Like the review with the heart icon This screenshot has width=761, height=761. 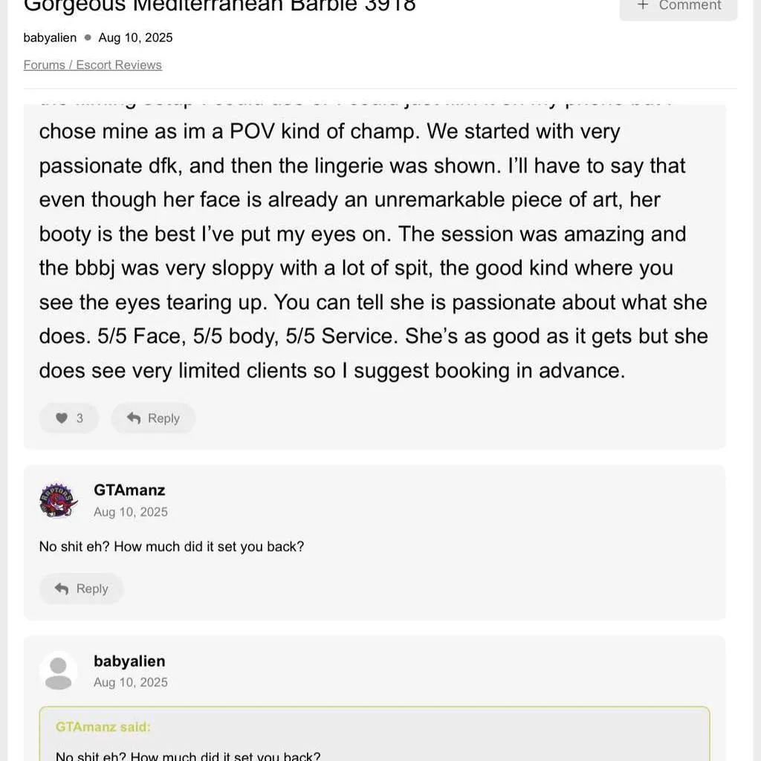[x=62, y=418]
